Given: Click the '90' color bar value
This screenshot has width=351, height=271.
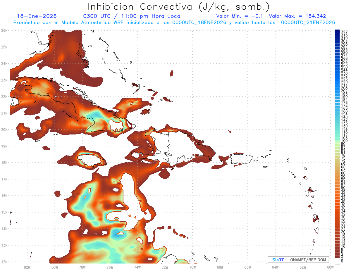Looking at the screenshot, I should click(343, 144).
